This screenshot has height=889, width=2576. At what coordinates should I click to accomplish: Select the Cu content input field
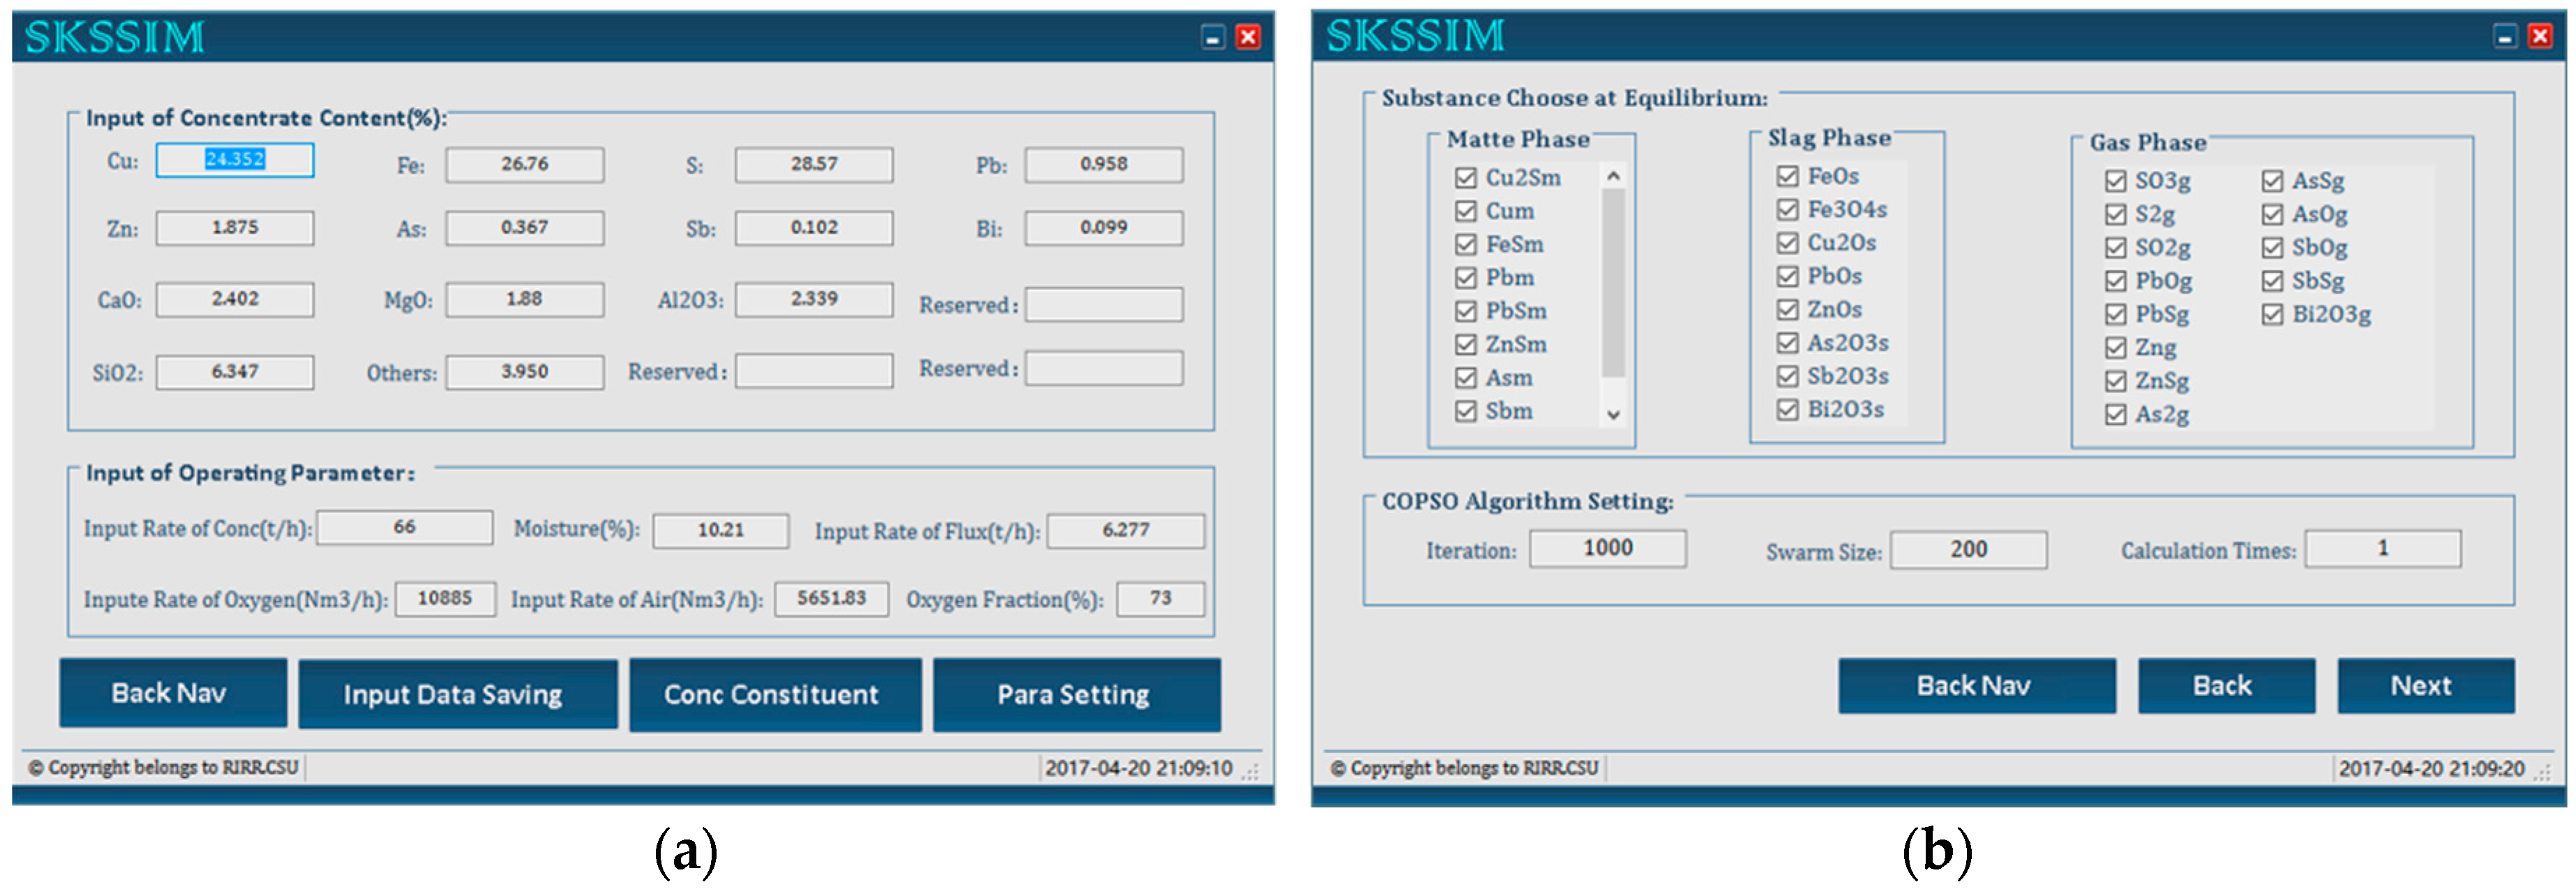[235, 160]
